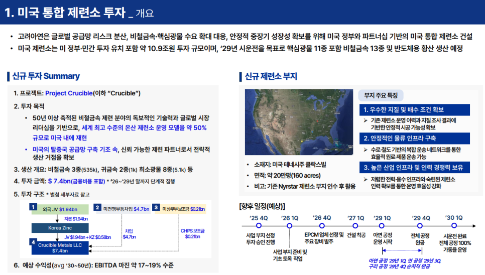Click the arrow bullet before 기존 제련소 운영 이력
Screen dimensions: 485x275
tap(366, 120)
